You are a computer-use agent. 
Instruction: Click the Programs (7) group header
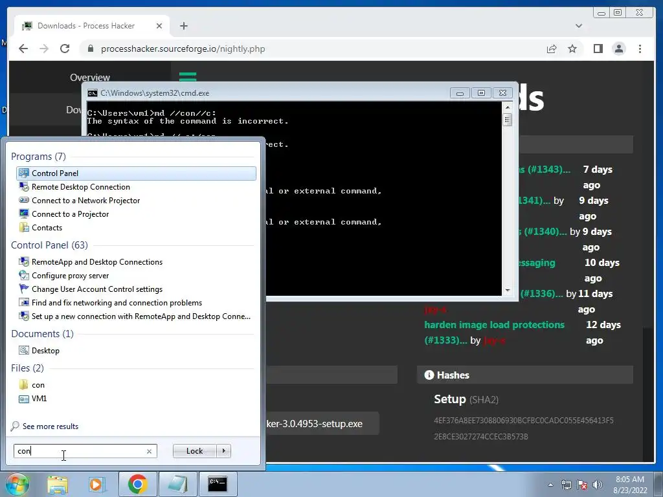[38, 157]
